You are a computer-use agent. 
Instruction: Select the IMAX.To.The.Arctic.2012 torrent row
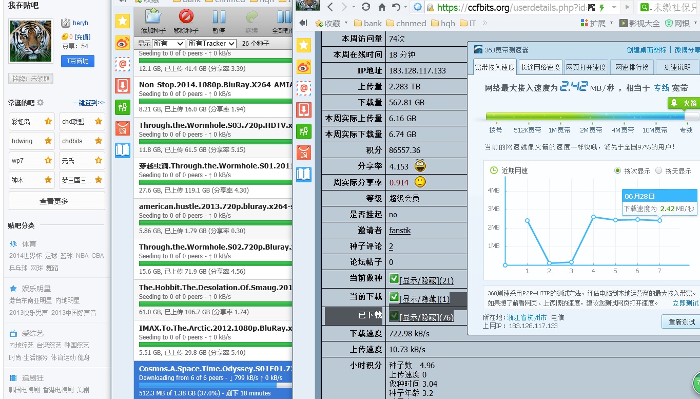pos(213,340)
